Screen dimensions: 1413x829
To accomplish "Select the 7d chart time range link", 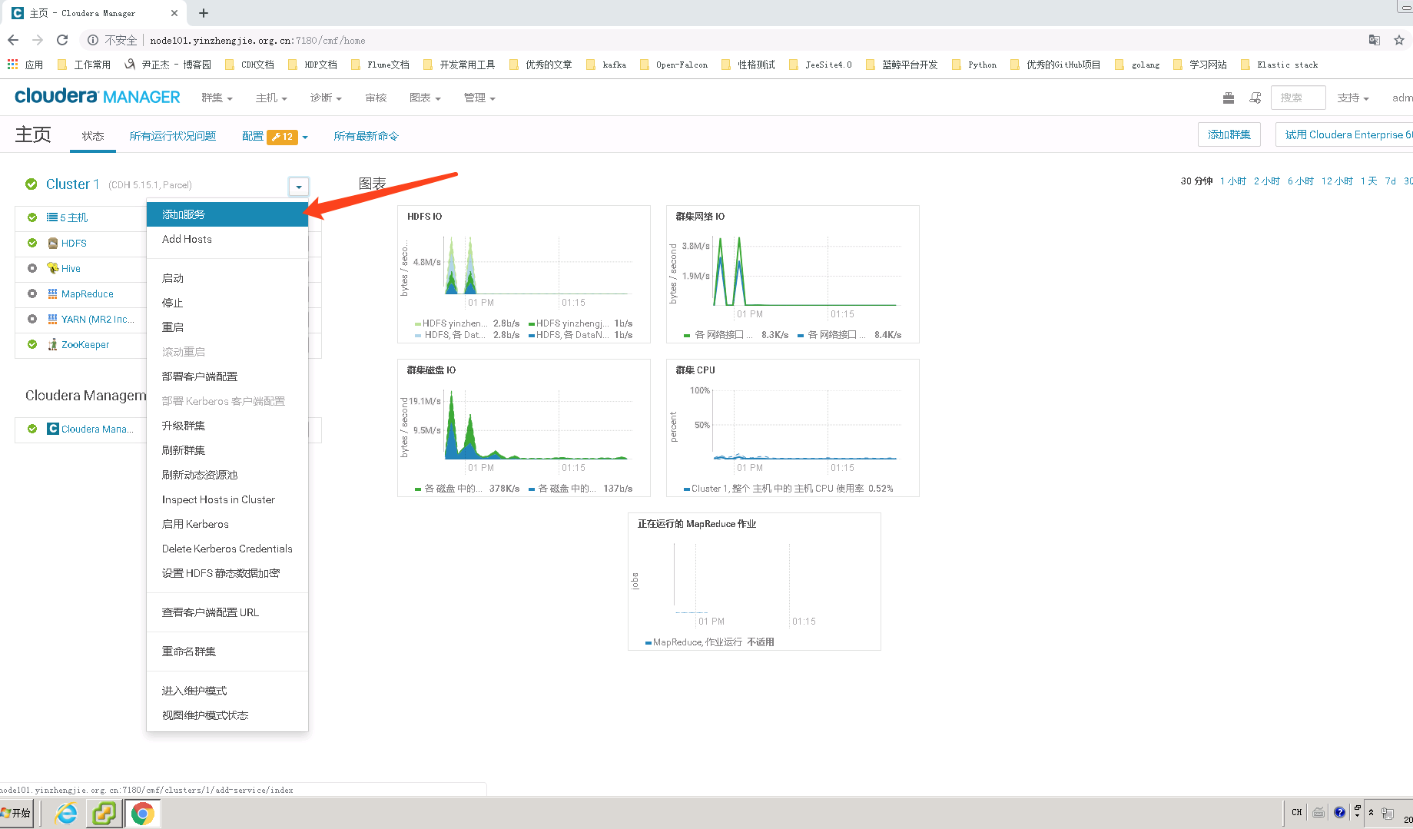I will point(1390,181).
